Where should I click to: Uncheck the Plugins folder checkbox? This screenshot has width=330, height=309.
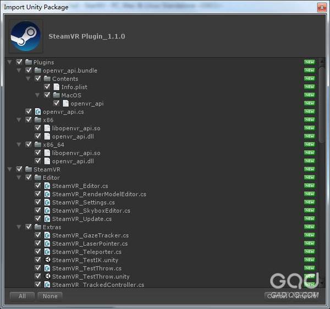tap(19, 62)
